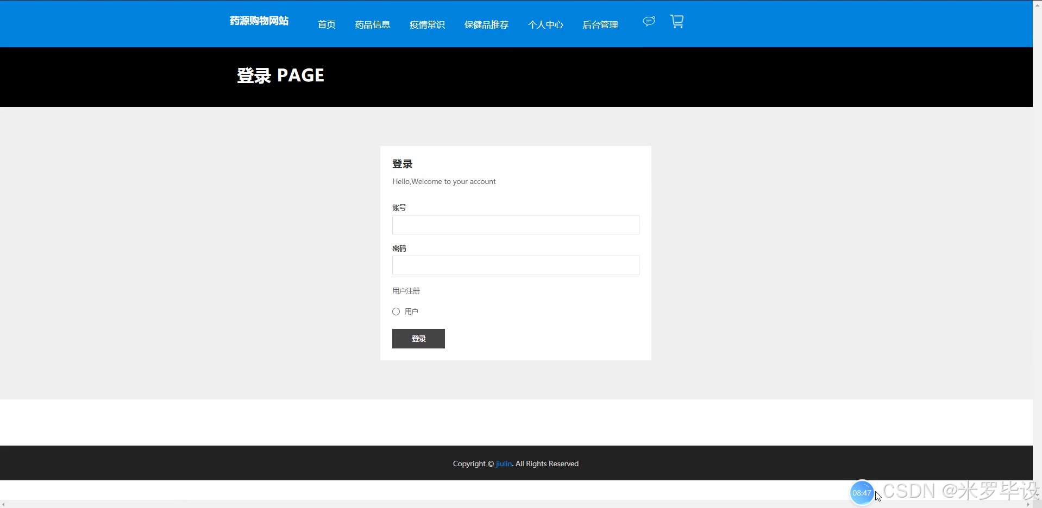Click the dark 登录 button
This screenshot has width=1042, height=508.
click(x=418, y=339)
